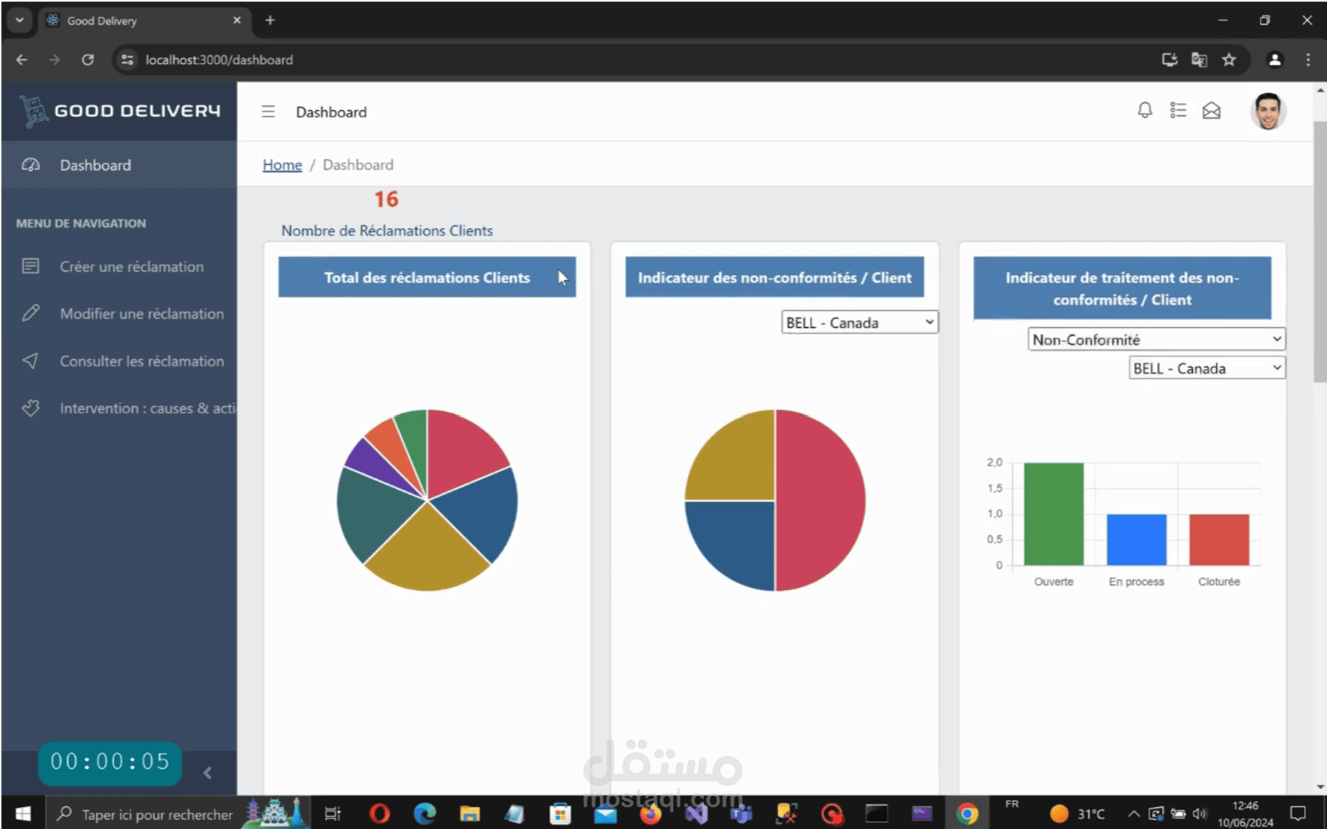Image resolution: width=1327 pixels, height=829 pixels.
Task: Click Indicateur des non-conformités / Client header
Action: pyautogui.click(x=774, y=277)
